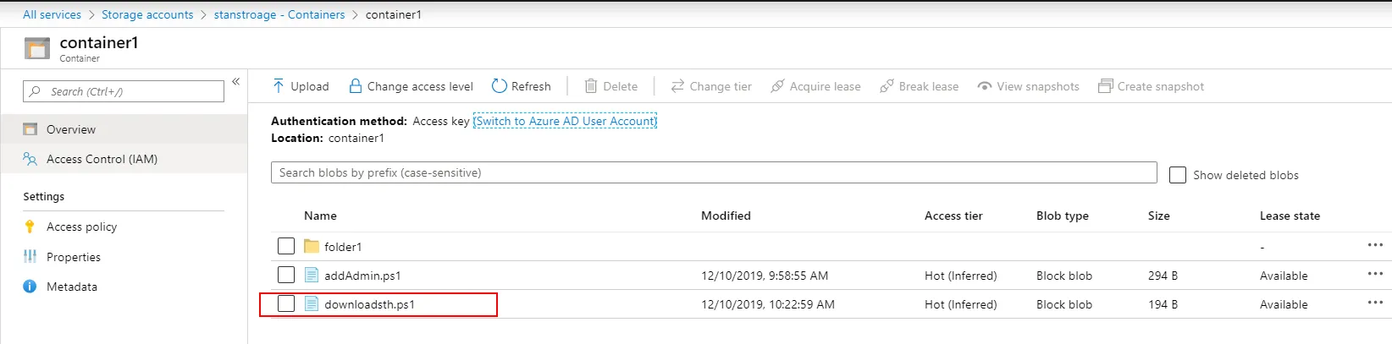Go to stanstroage - Containers breadcrumb
The width and height of the screenshot is (1392, 344).
pos(279,14)
